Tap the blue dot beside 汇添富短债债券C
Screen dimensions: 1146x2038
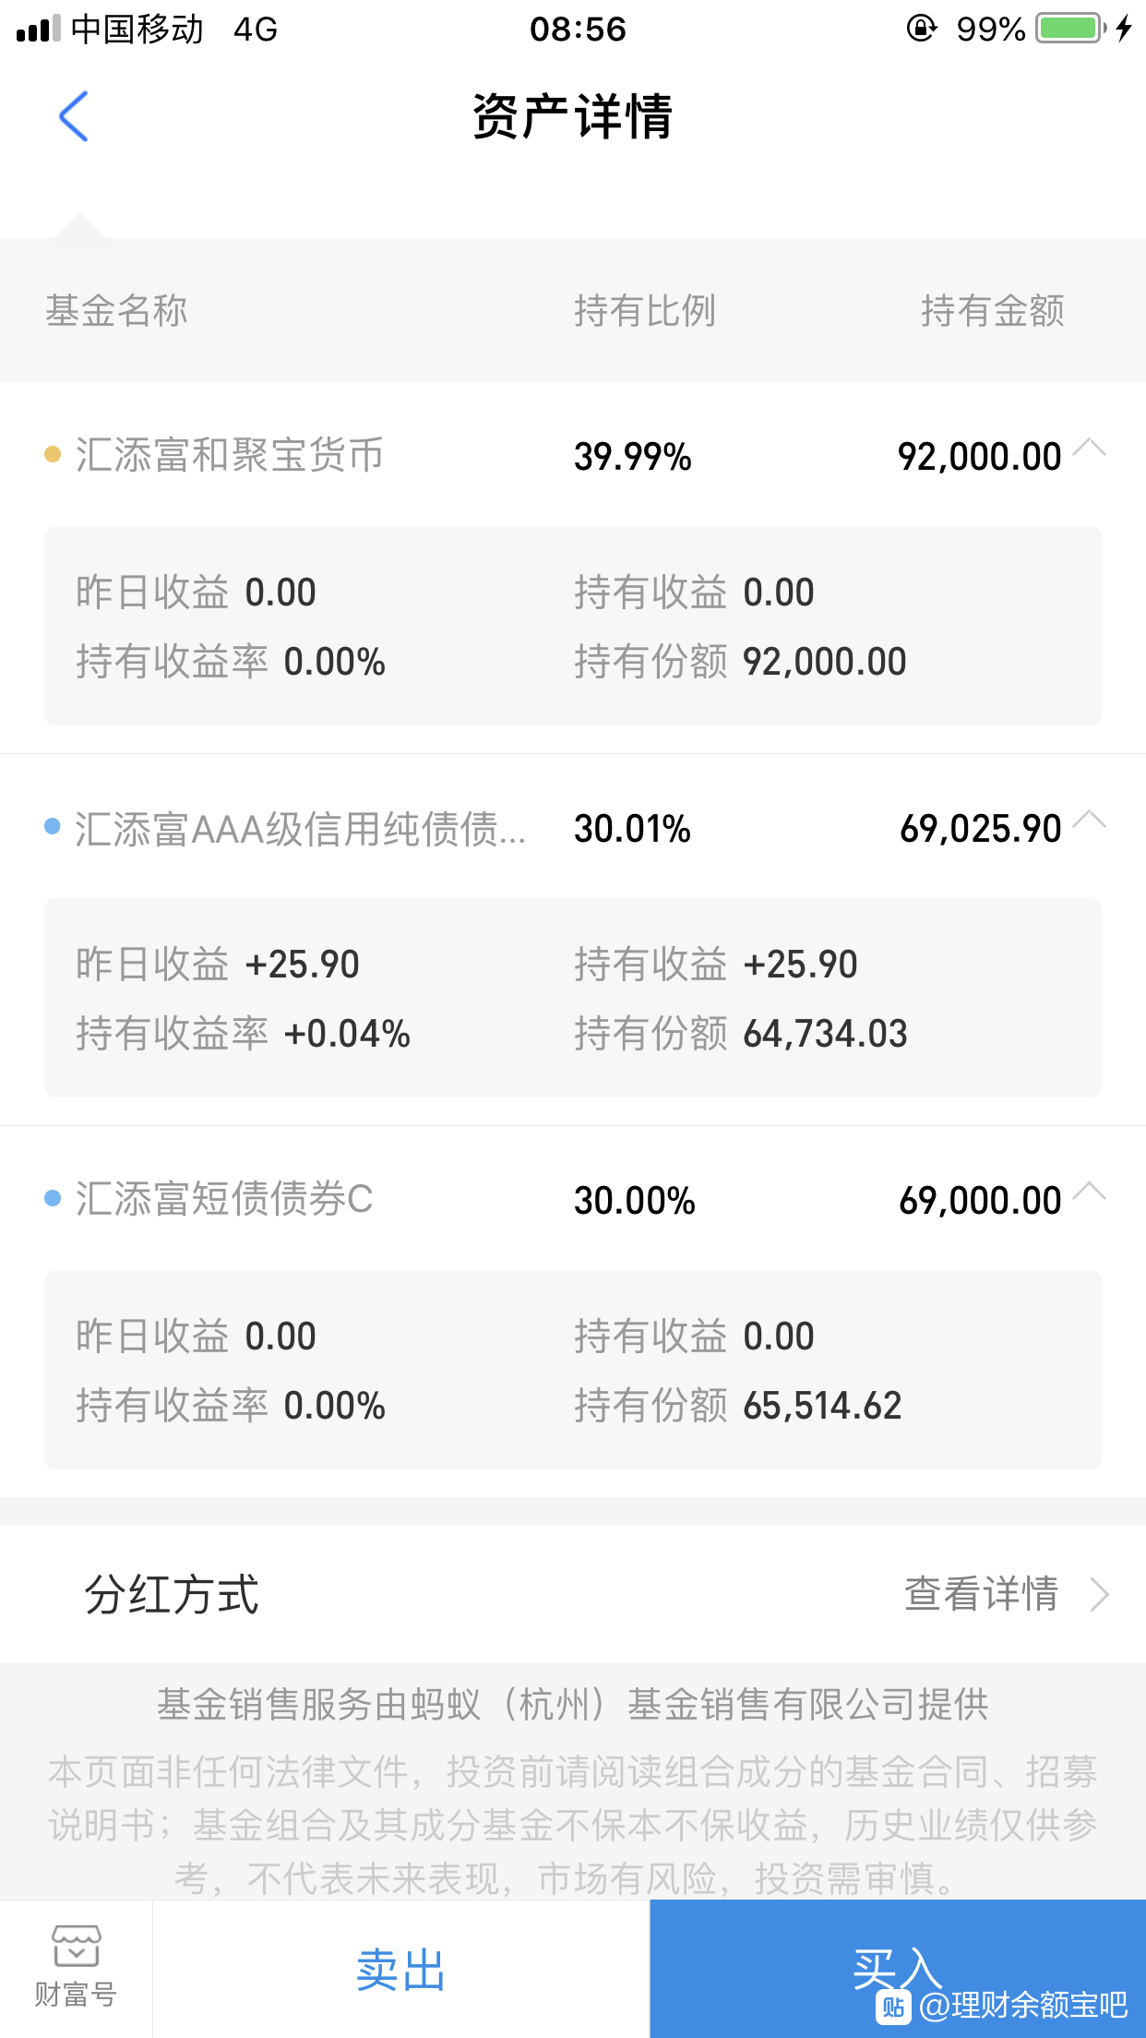53,1198
